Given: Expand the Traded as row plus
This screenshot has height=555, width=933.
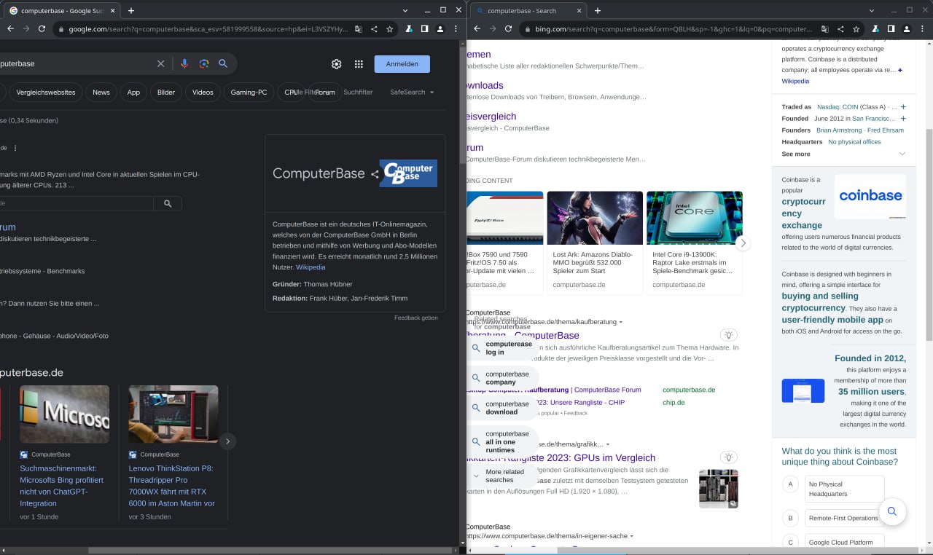Looking at the screenshot, I should pos(903,107).
